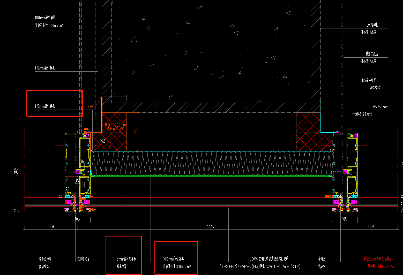Viewport: 403px width, 275px height.
Task: Click 不在设计范围 note beneath 主体结构柱
Action: click(369, 32)
